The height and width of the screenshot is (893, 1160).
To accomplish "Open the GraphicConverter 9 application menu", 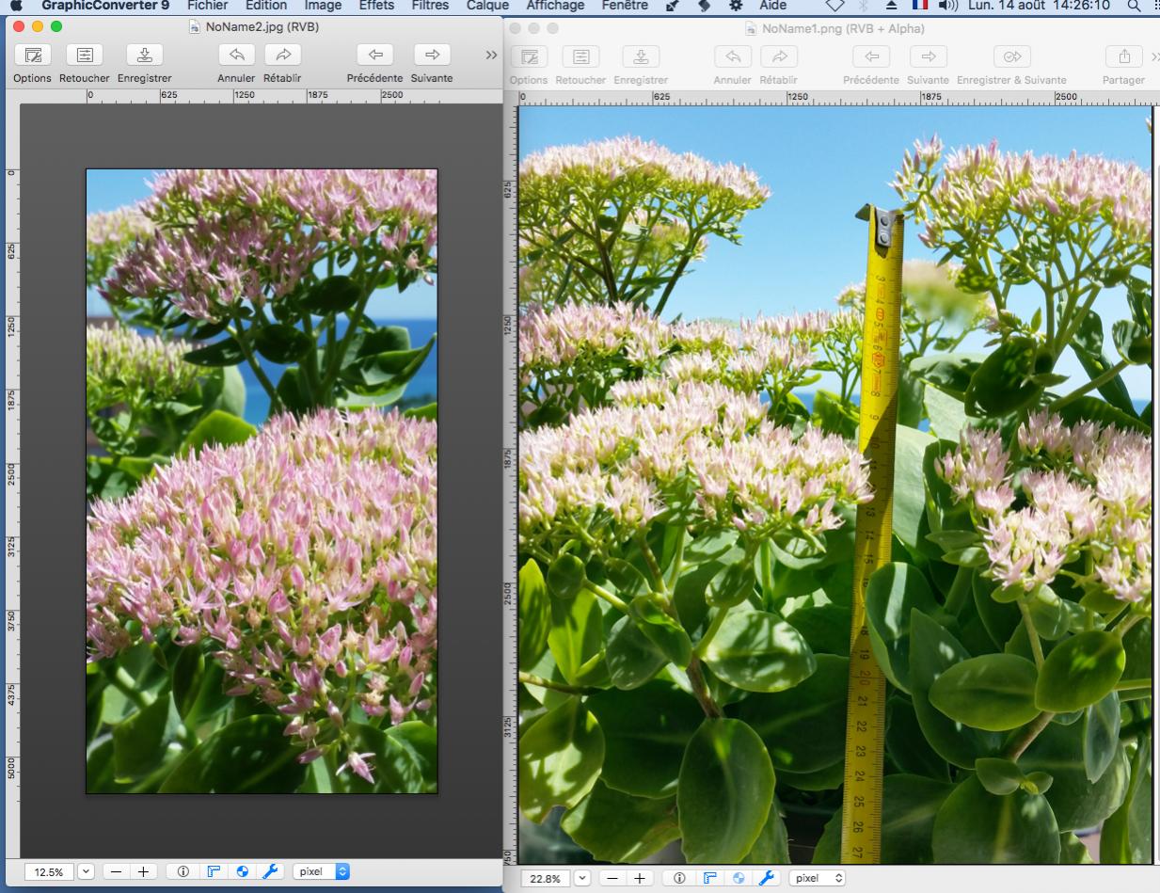I will (x=105, y=6).
